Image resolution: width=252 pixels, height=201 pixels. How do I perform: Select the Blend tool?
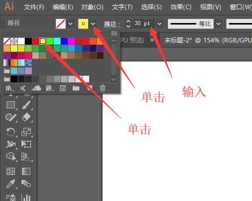click(26, 184)
